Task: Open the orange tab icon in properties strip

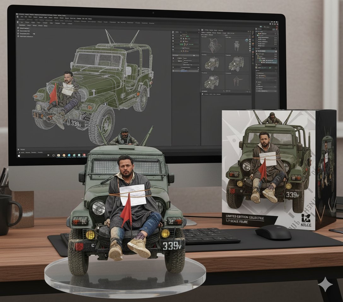Action: [253, 44]
